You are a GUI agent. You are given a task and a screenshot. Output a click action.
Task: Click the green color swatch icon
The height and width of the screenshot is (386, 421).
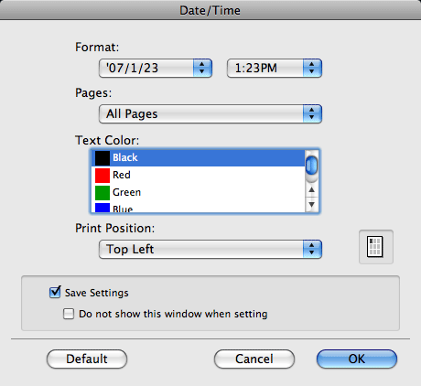coord(103,193)
